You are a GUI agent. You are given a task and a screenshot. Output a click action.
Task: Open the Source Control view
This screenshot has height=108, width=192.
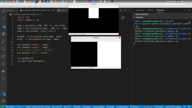(x=3, y=26)
